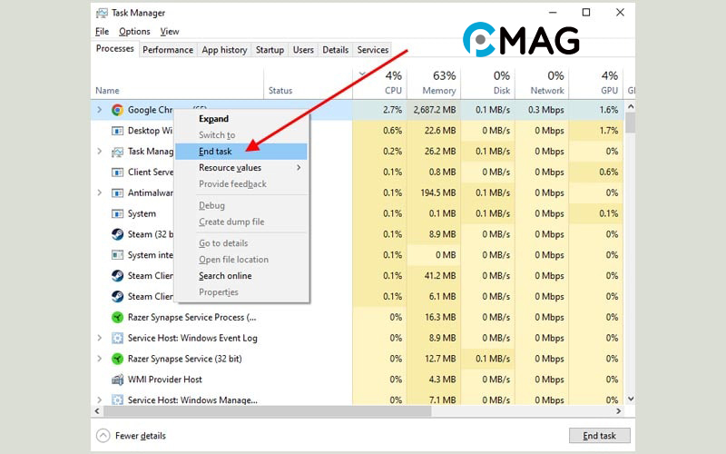Click the Service Host: Windows Event Log icon
The width and height of the screenshot is (726, 454).
point(117,338)
